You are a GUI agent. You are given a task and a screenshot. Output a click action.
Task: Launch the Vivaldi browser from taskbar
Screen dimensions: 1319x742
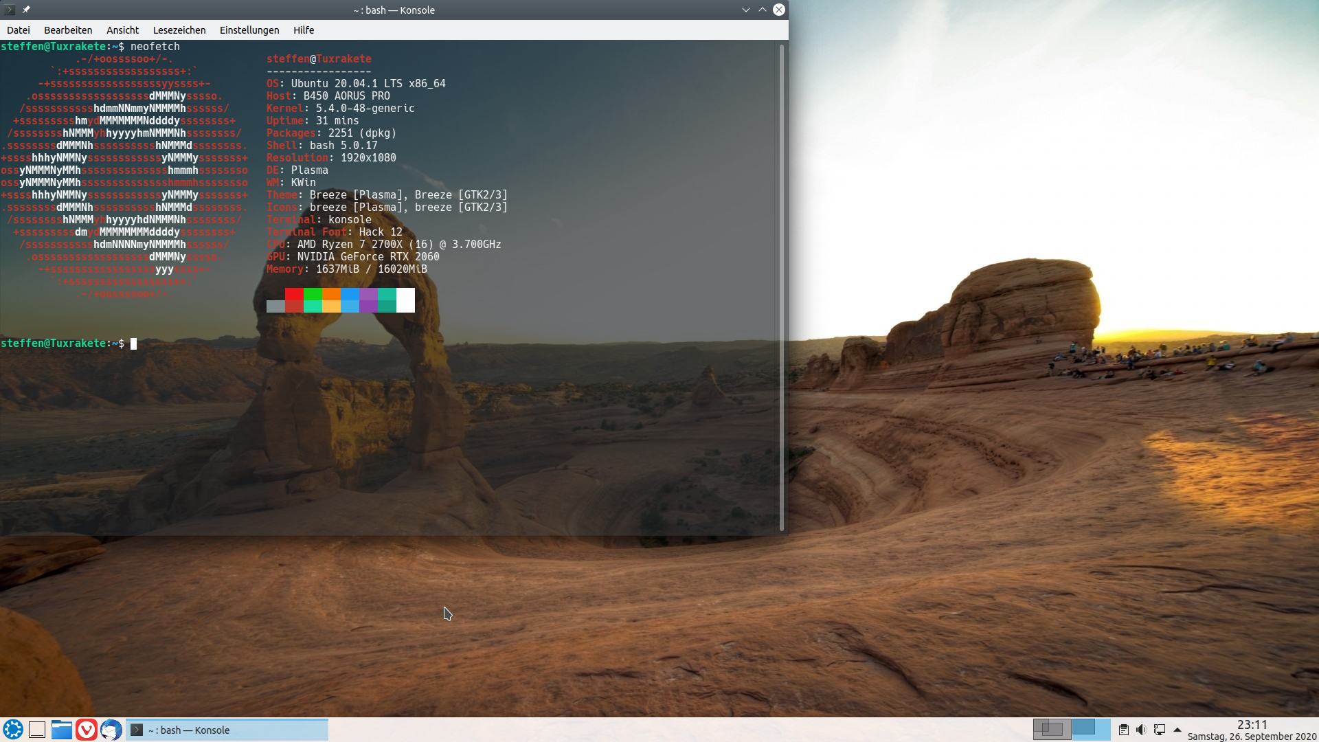coord(87,730)
